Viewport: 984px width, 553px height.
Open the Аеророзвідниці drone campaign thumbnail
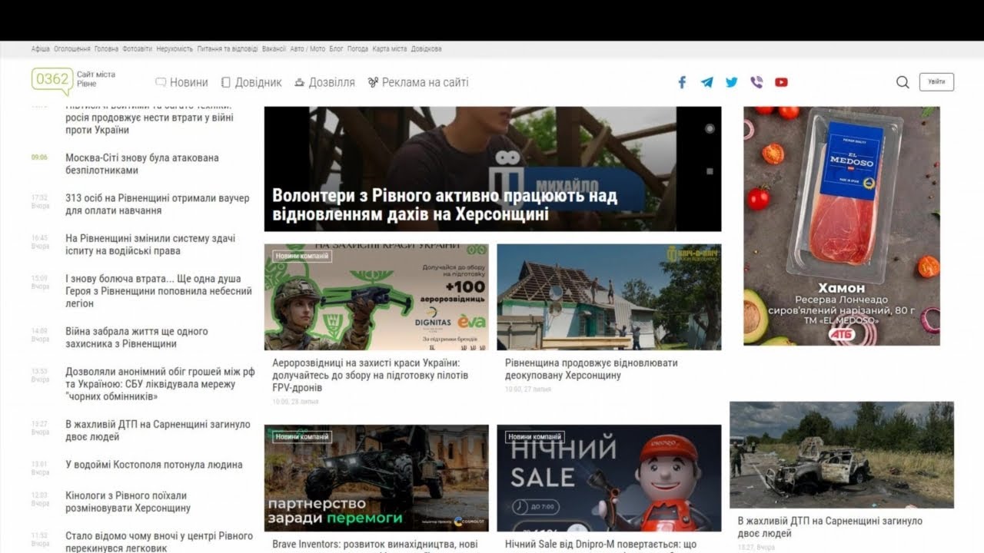(377, 297)
